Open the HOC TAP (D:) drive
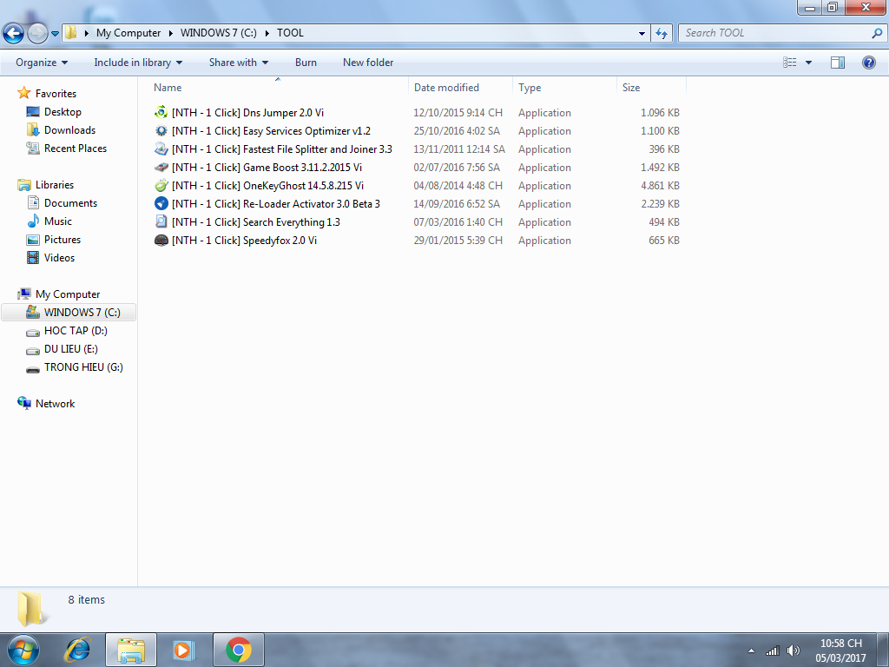889x667 pixels. (x=76, y=331)
